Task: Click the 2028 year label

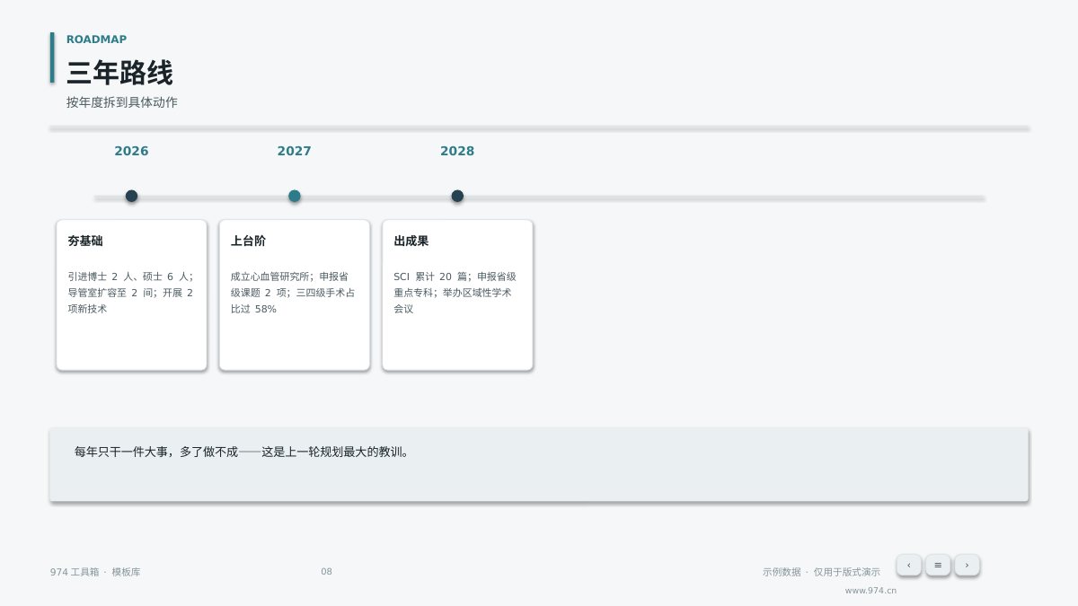Action: coord(457,151)
